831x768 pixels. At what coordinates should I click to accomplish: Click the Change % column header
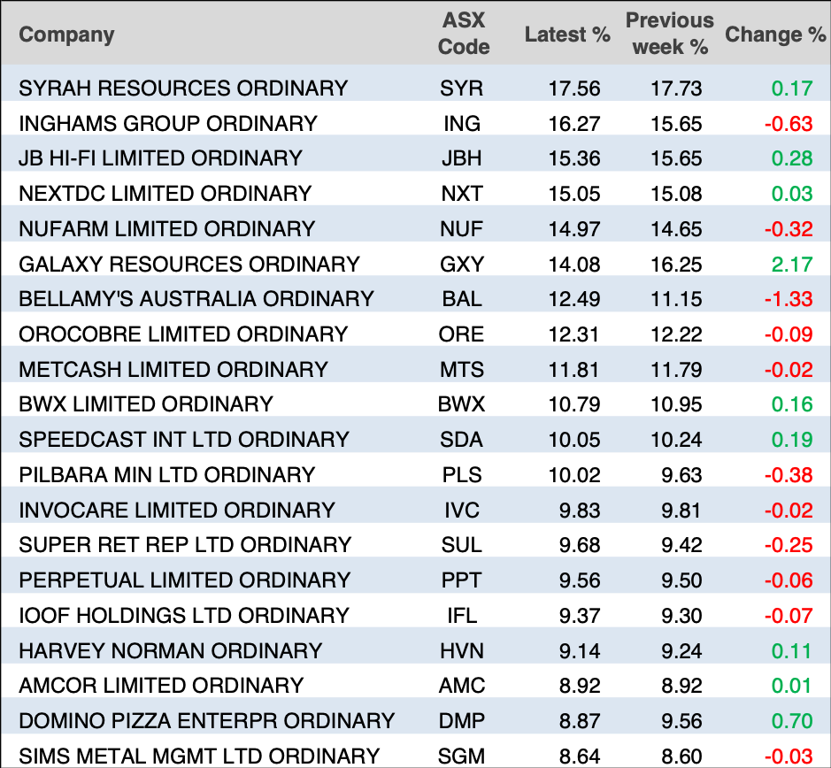tap(775, 35)
